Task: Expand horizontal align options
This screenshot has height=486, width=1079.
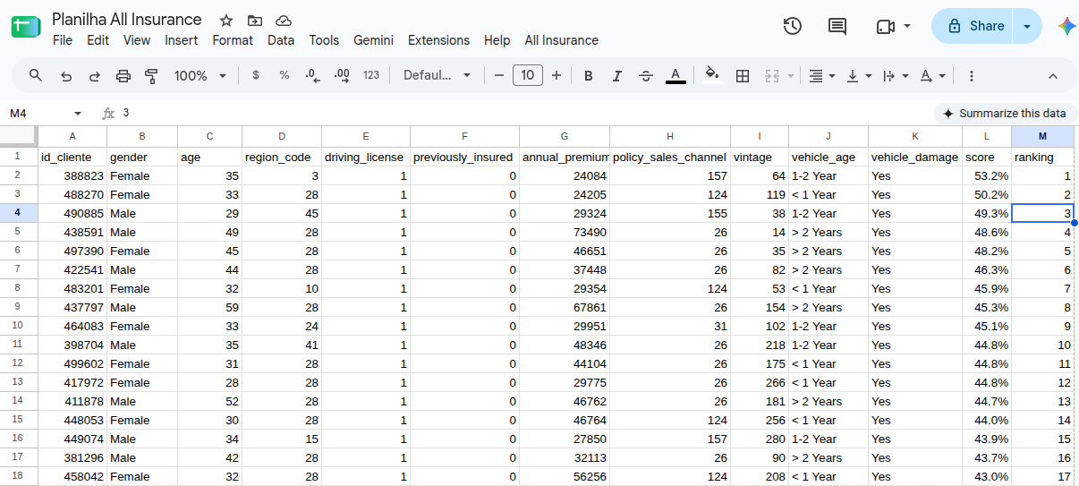Action: (832, 76)
